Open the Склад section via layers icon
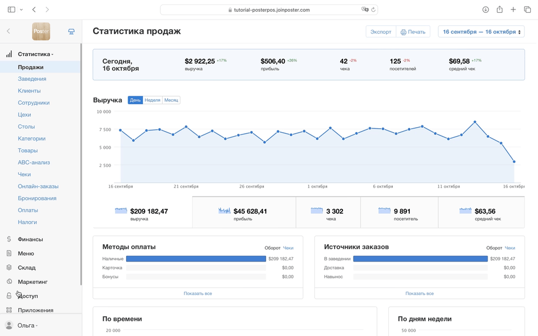The image size is (538, 336). point(9,268)
